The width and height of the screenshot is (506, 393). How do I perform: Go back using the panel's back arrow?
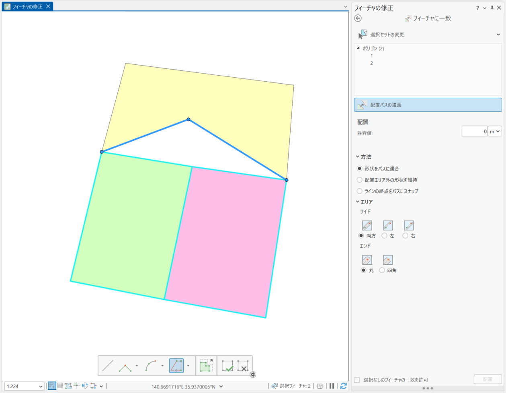tap(358, 18)
